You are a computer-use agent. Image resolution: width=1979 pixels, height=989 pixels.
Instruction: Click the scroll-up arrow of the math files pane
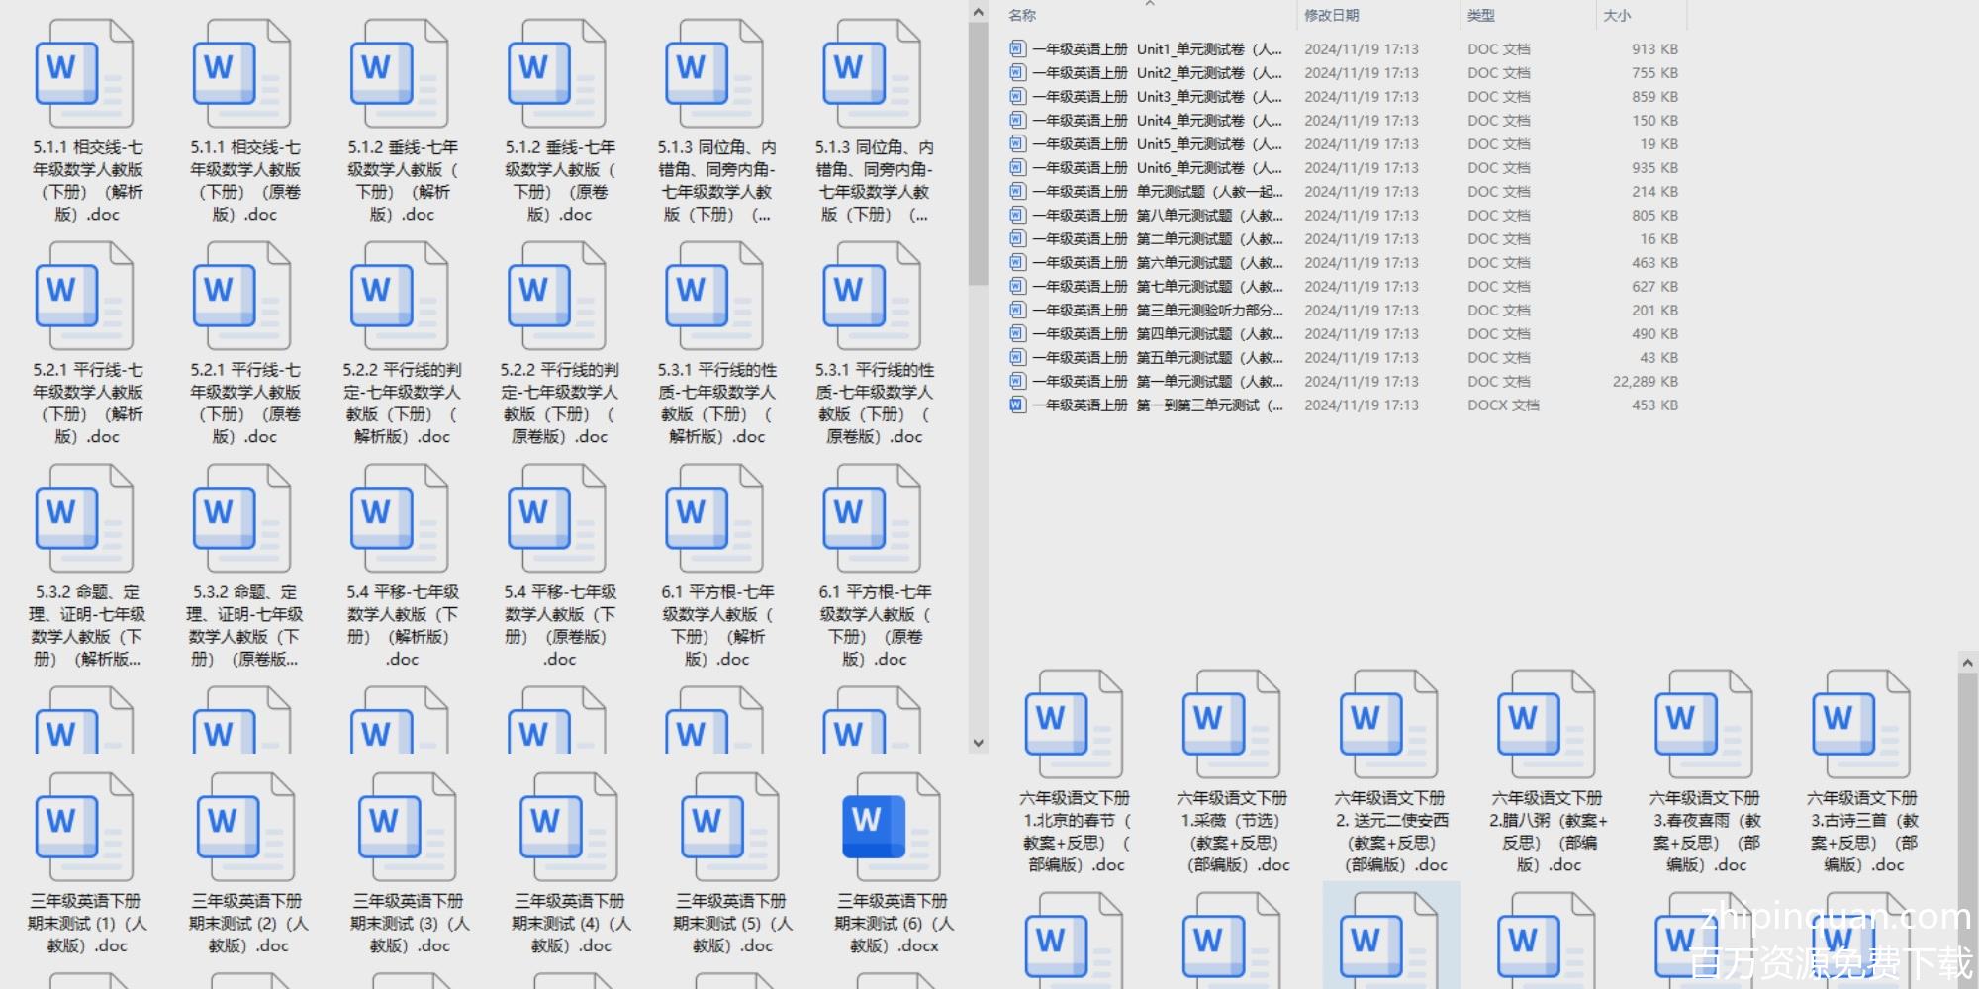979,13
